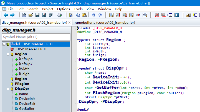Image resolution: width=200 pixels, height=112 pixels.
Task: Click the Search Backward up-arrow icon
Action: click(118, 15)
